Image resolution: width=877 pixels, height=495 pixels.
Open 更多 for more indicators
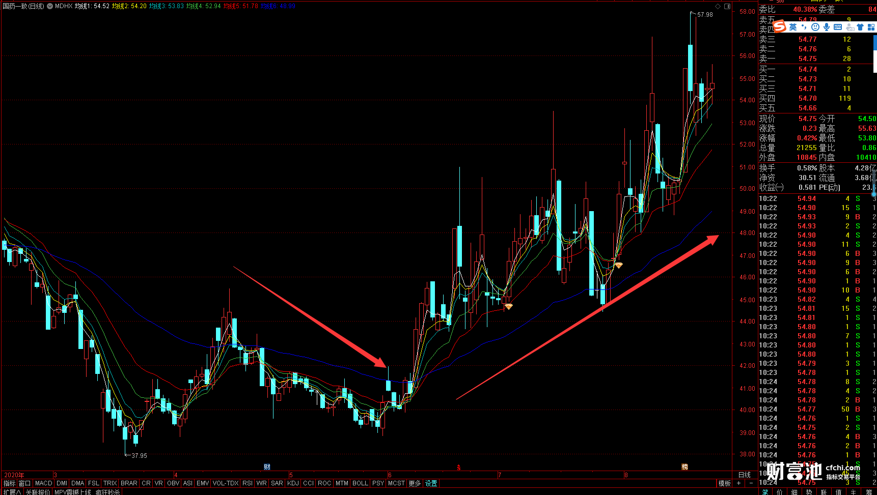point(415,483)
